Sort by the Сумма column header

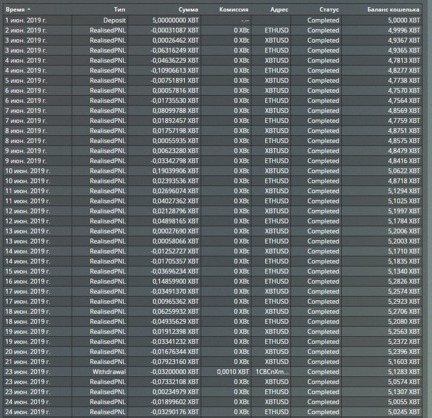[x=188, y=10]
